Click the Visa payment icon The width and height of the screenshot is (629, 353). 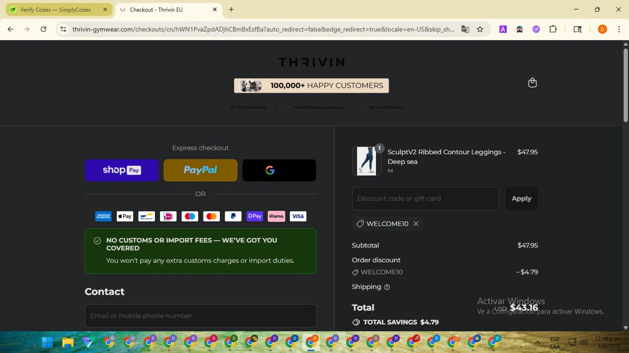click(298, 216)
